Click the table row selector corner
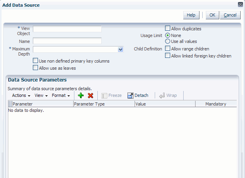The image size is (245, 178). [10, 104]
